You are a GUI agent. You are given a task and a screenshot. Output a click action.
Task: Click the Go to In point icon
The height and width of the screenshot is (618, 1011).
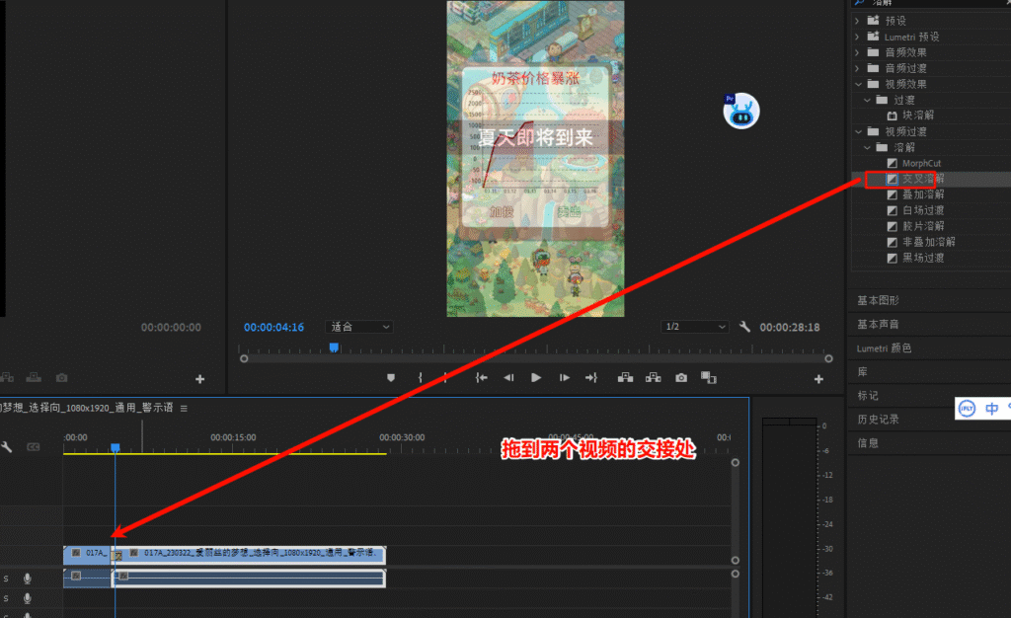482,377
